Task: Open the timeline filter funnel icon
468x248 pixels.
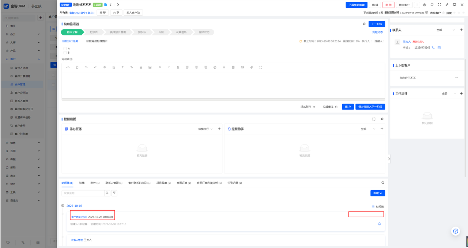Action: point(114,193)
